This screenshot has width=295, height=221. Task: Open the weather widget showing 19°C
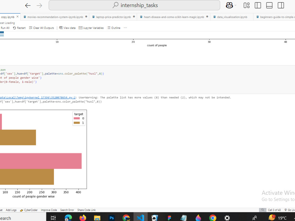(x=278, y=218)
